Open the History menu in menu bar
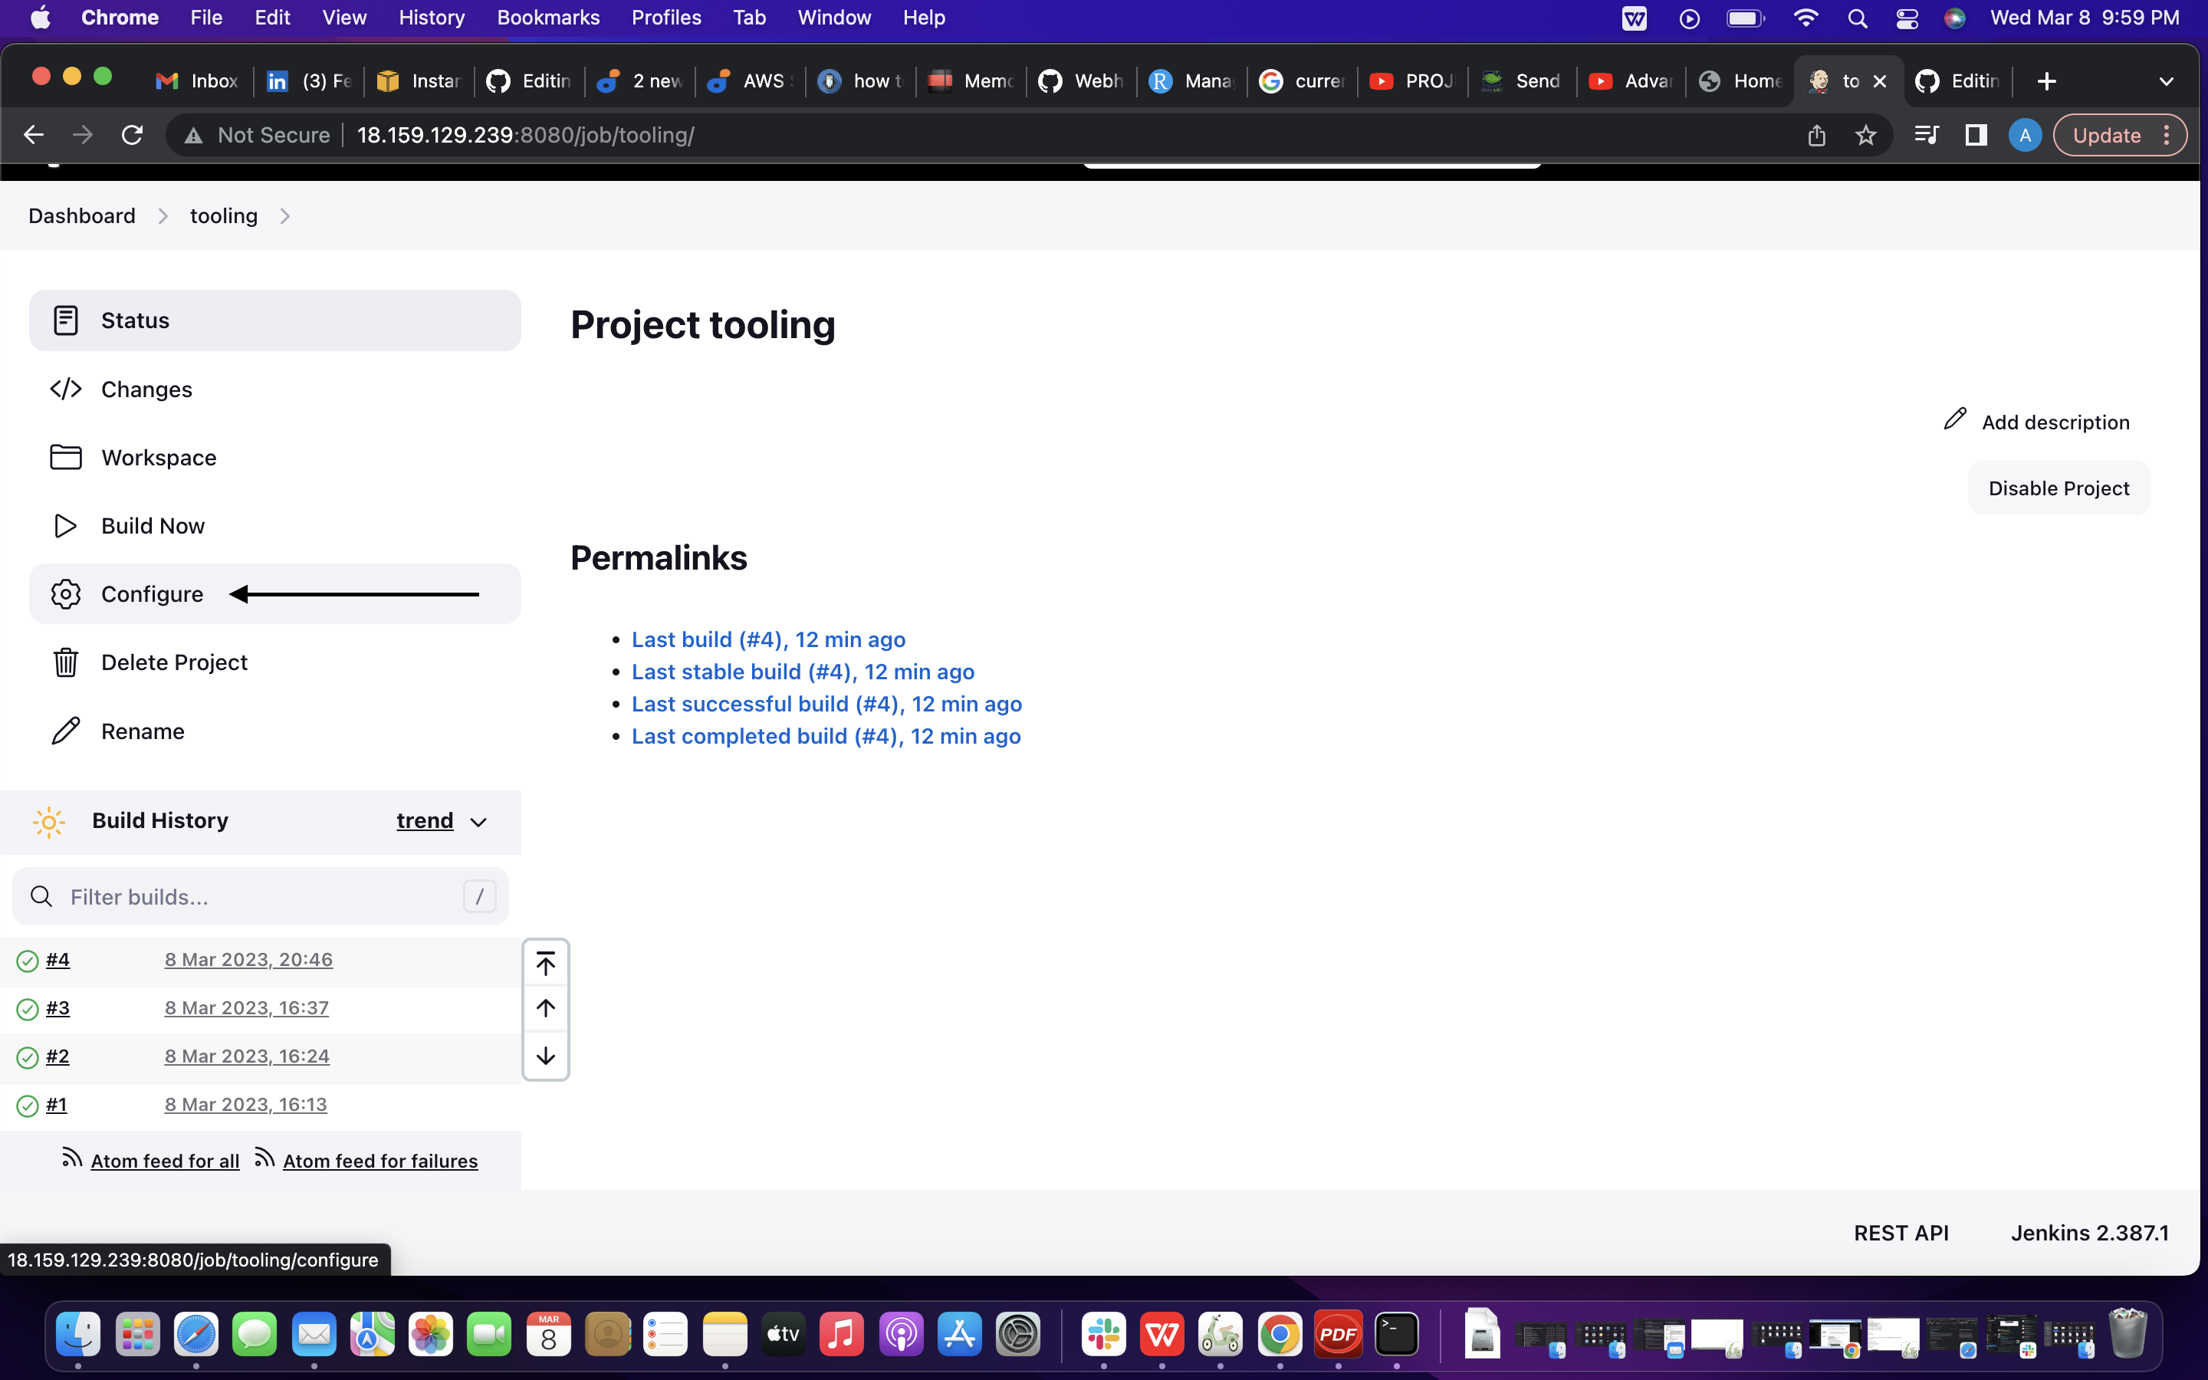The image size is (2208, 1380). 432,18
